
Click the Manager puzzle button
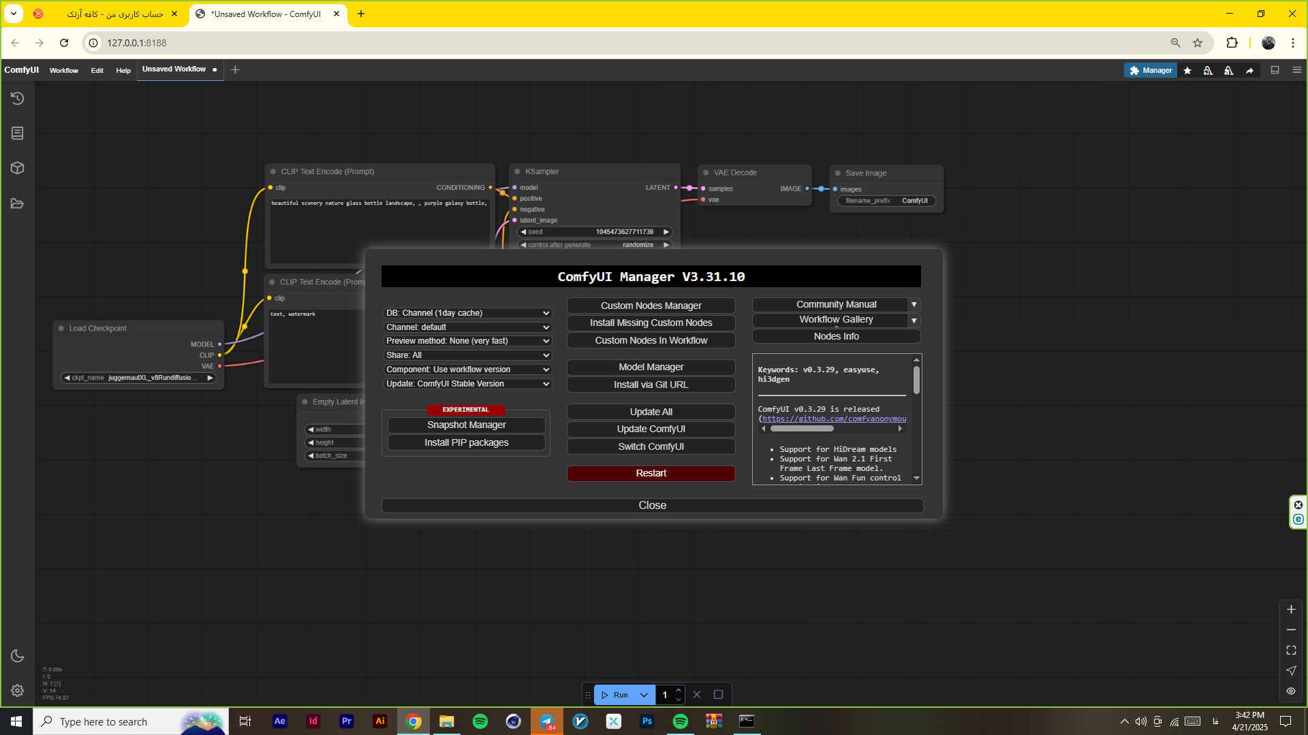click(1150, 70)
